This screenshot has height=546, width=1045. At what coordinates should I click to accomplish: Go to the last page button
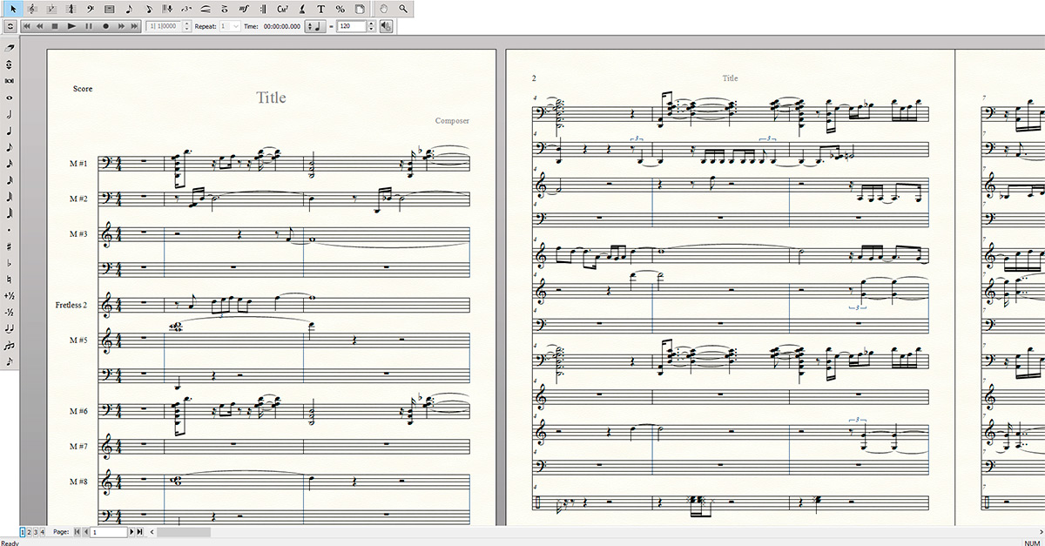pyautogui.click(x=140, y=531)
